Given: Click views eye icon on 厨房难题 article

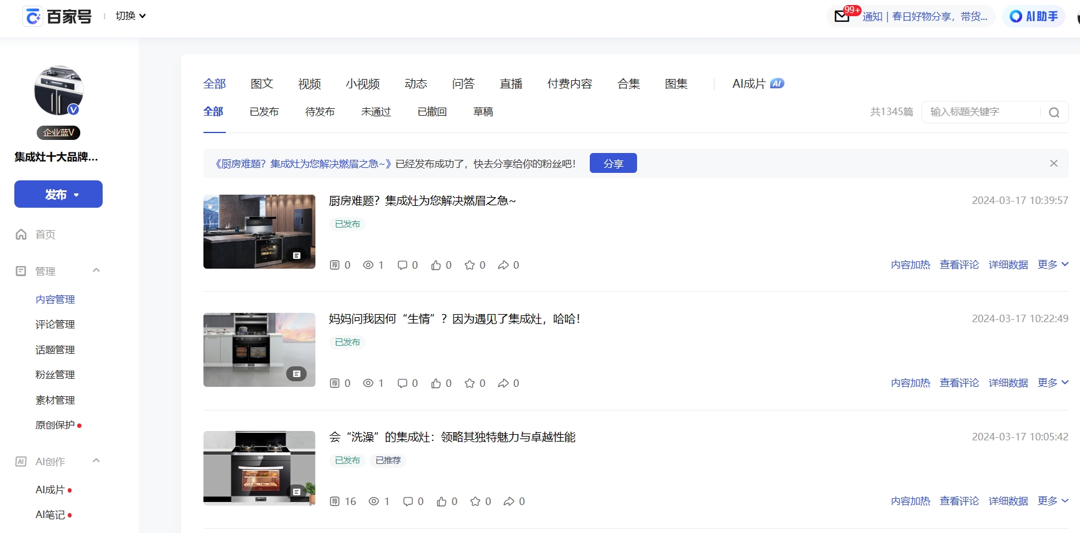Looking at the screenshot, I should [368, 265].
